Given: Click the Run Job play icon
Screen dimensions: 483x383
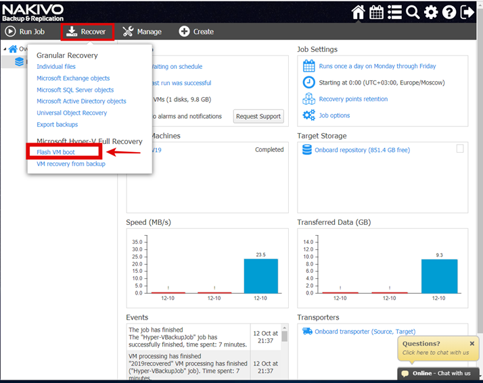Looking at the screenshot, I should click(x=10, y=31).
